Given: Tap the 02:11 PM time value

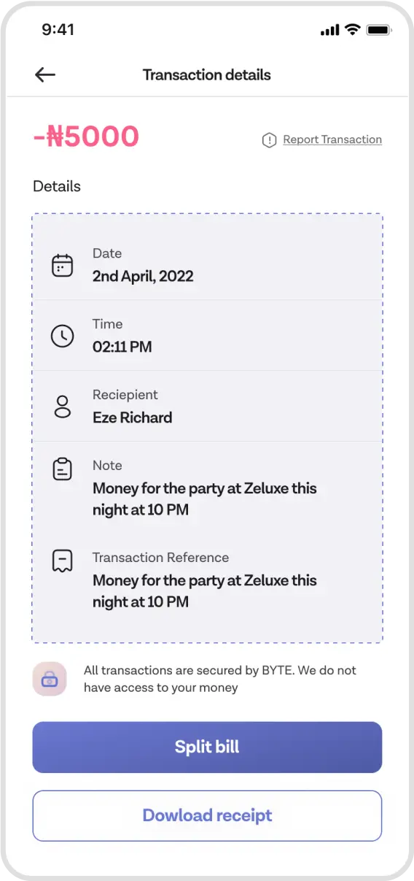Looking at the screenshot, I should coord(122,347).
